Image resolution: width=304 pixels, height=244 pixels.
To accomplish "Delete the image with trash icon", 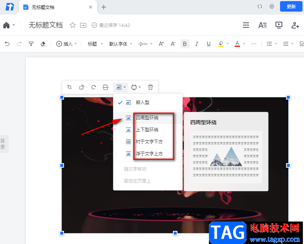I will click(x=151, y=87).
